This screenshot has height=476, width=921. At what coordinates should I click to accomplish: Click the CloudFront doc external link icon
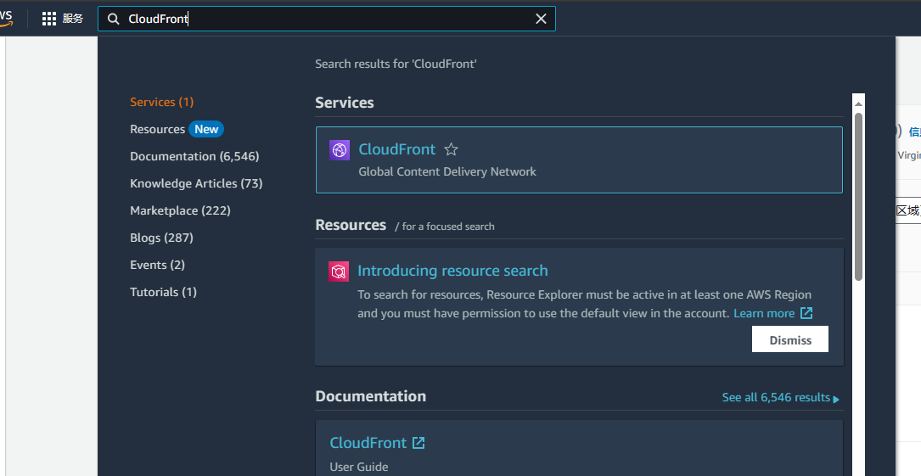[x=418, y=443]
